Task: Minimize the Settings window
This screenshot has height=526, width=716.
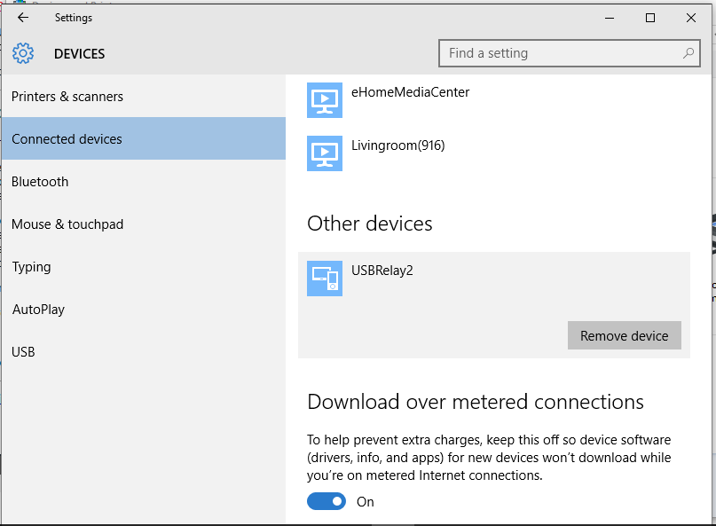Action: [x=610, y=18]
